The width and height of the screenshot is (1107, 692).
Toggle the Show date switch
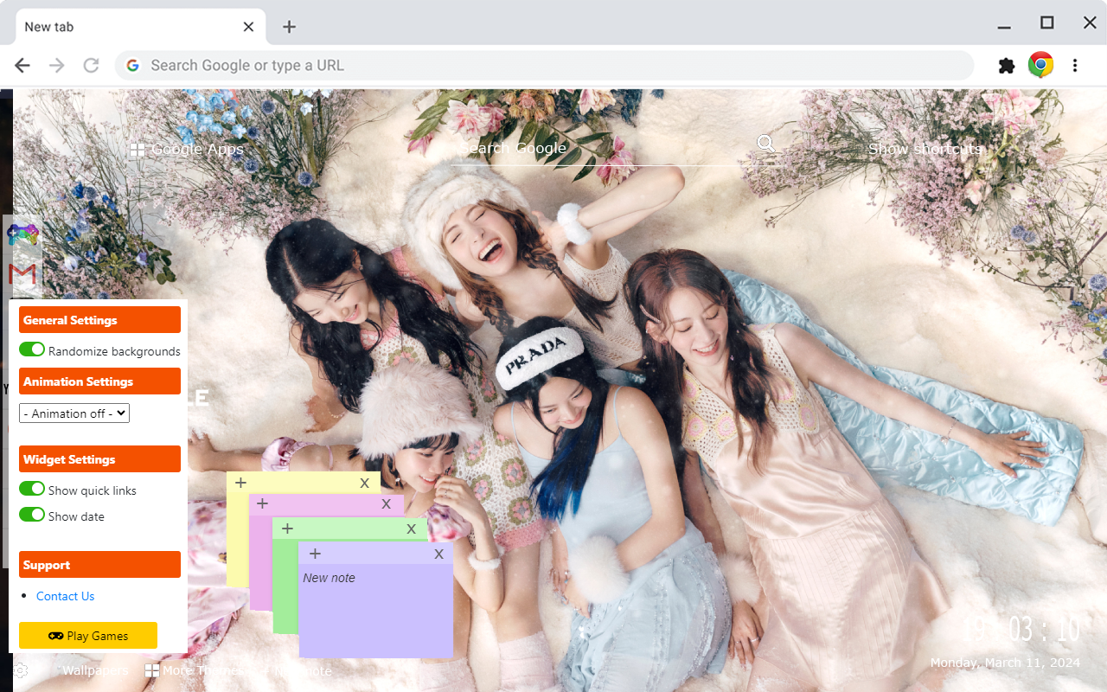coord(32,515)
